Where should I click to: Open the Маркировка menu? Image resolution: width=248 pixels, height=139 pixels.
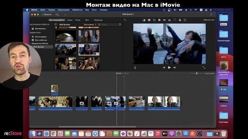(x=64, y=10)
